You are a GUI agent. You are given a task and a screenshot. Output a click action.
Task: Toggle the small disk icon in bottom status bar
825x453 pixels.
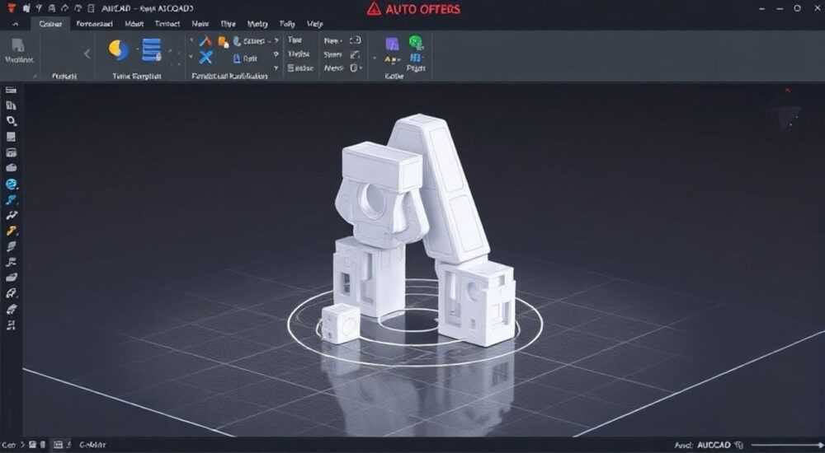(x=32, y=445)
